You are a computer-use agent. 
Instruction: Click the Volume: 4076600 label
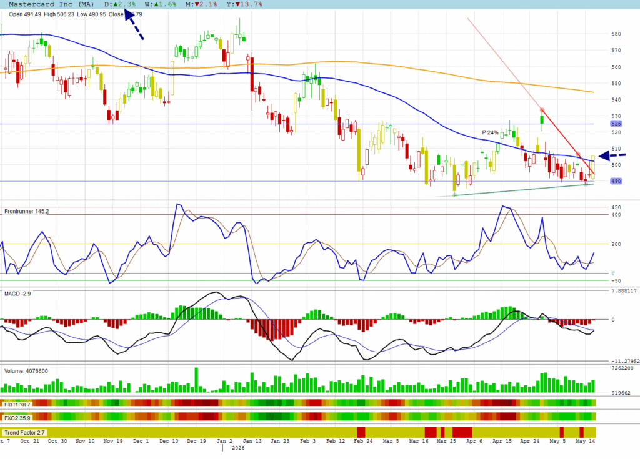(x=26, y=372)
